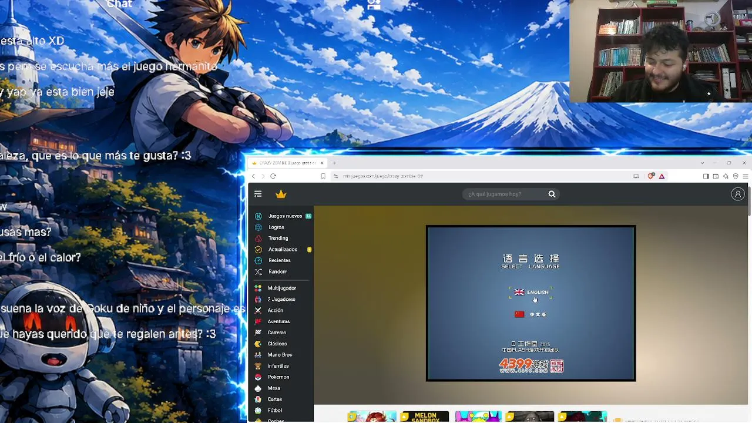Click the 4399 logo in the game
Viewport: 752px width, 423px height.
tap(531, 366)
